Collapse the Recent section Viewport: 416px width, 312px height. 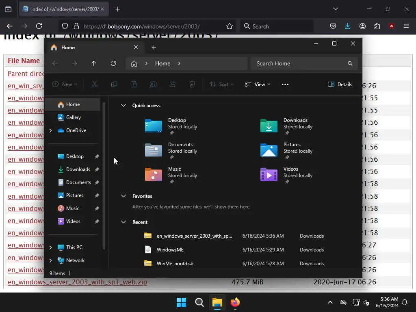click(x=123, y=222)
